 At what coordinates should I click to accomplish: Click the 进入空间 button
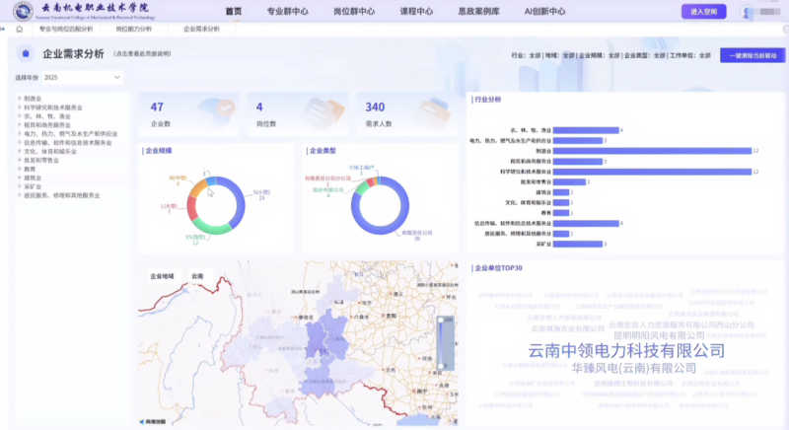pyautogui.click(x=704, y=12)
